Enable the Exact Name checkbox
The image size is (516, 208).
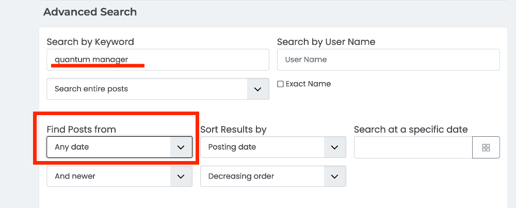(281, 84)
